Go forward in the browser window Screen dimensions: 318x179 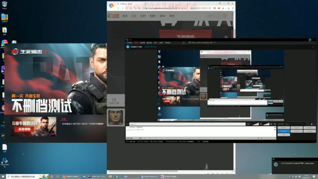(122, 8)
